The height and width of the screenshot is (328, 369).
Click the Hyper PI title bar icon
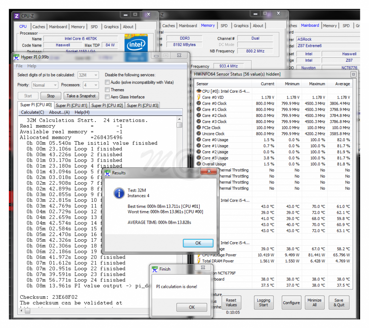16,56
